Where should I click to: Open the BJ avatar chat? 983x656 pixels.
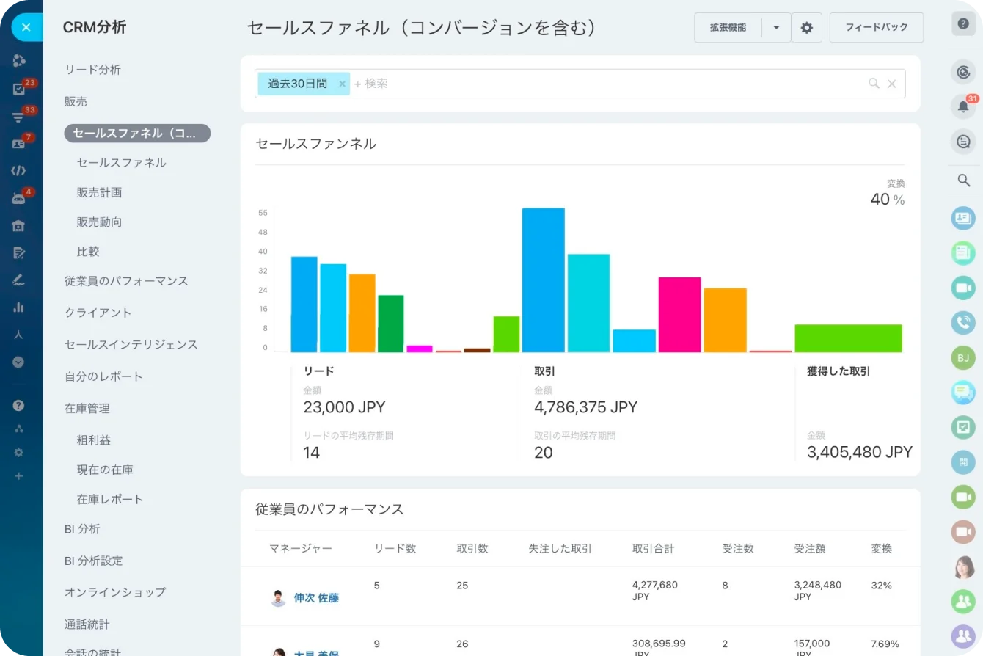(x=963, y=357)
